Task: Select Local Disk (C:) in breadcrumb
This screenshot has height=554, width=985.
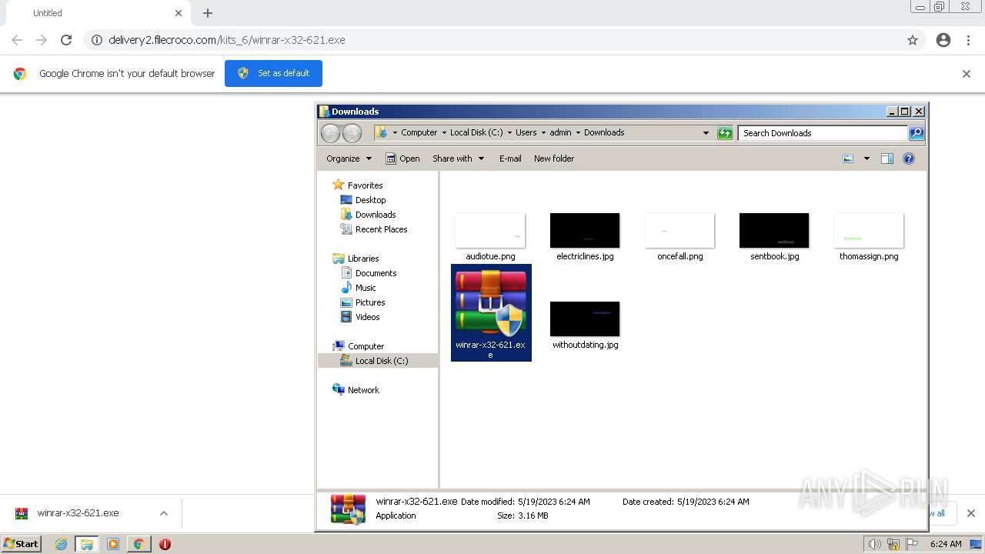Action: pos(476,132)
